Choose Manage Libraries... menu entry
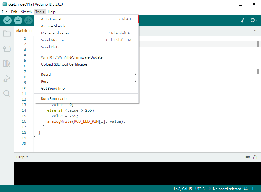Viewport: 261px width, 192px height. 56,33
